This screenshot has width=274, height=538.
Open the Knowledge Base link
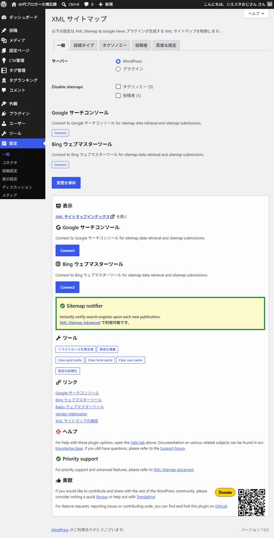[x=69, y=449]
